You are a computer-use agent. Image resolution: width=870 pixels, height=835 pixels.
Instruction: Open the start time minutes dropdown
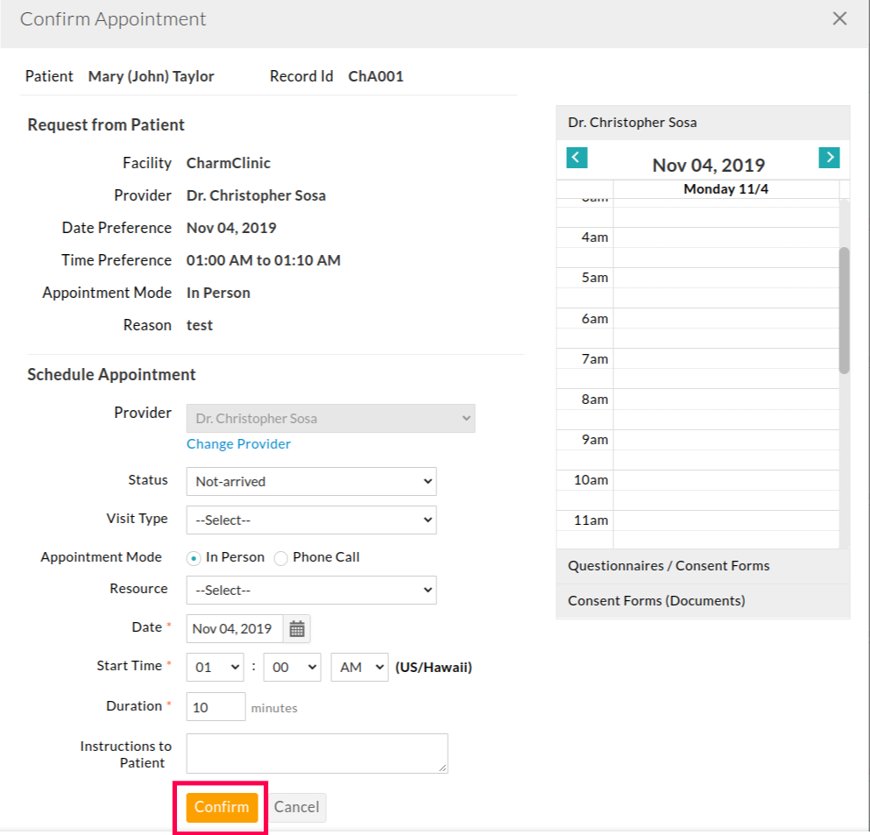point(293,667)
